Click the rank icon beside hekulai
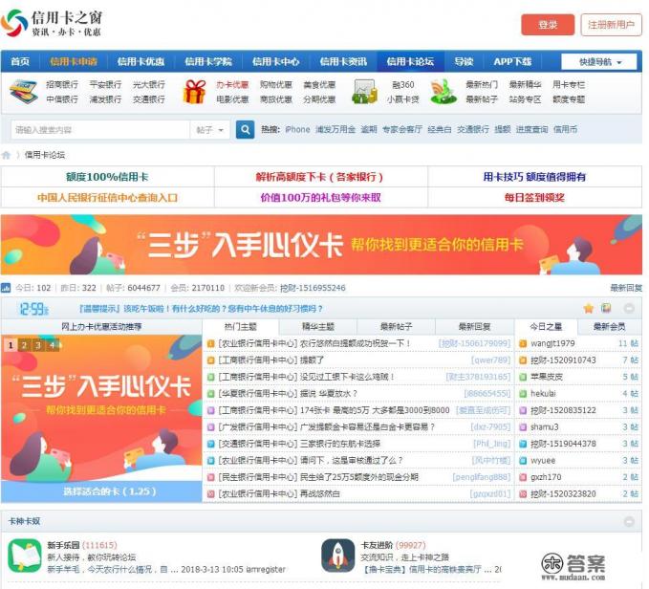The height and width of the screenshot is (589, 649). pyautogui.click(x=523, y=394)
